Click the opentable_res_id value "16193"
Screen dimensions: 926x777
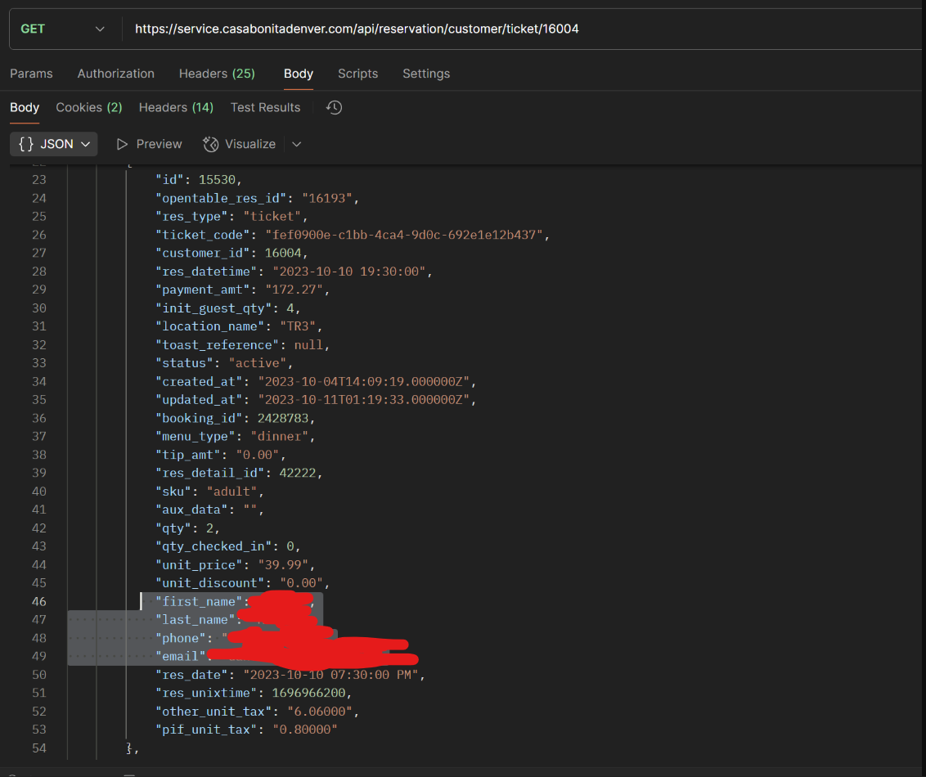tap(327, 198)
